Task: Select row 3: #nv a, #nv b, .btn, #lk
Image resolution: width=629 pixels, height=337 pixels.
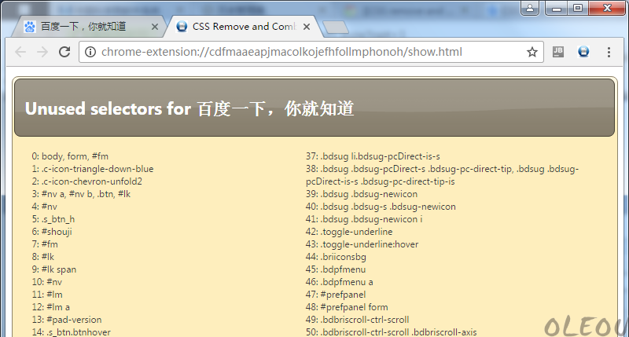Action: pos(81,194)
